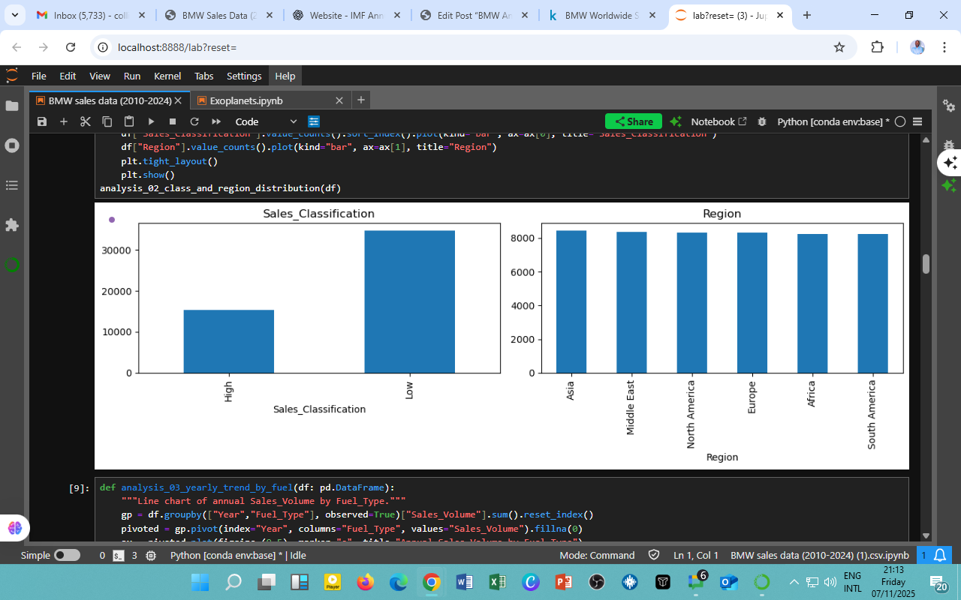961x600 pixels.
Task: Expand the notebook toolbar hamburger menu
Action: tap(917, 121)
